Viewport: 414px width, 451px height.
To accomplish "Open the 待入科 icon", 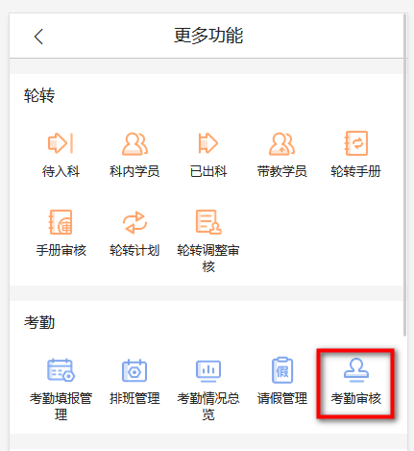I will click(x=61, y=143).
